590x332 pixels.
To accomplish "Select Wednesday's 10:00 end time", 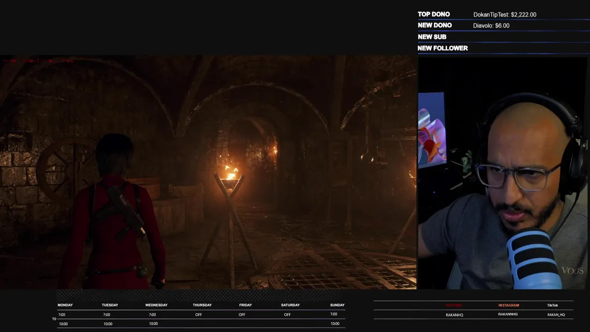I will pos(153,324).
